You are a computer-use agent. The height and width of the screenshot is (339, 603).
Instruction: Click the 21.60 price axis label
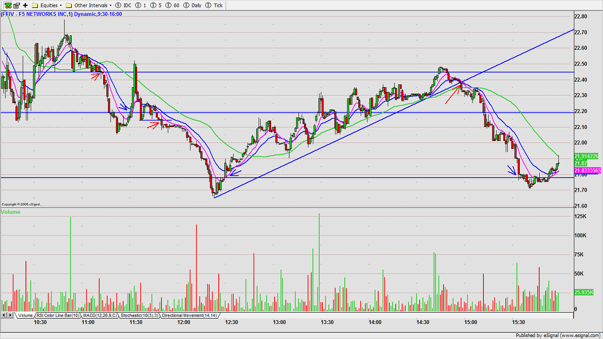coord(581,206)
